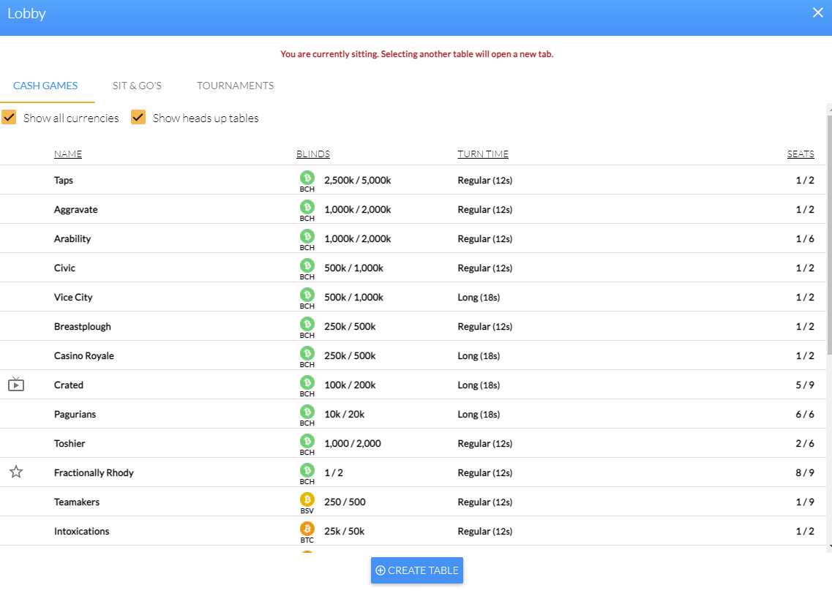Image resolution: width=832 pixels, height=604 pixels.
Task: Click the BCH coin icon in Fractionally Rhody row
Action: tap(307, 470)
